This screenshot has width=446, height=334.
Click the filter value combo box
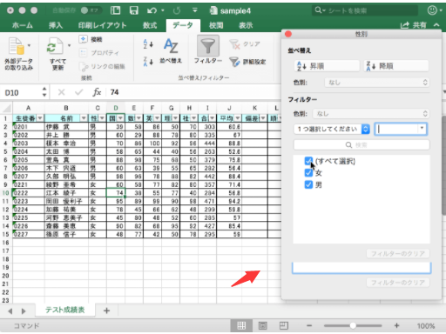pos(401,129)
